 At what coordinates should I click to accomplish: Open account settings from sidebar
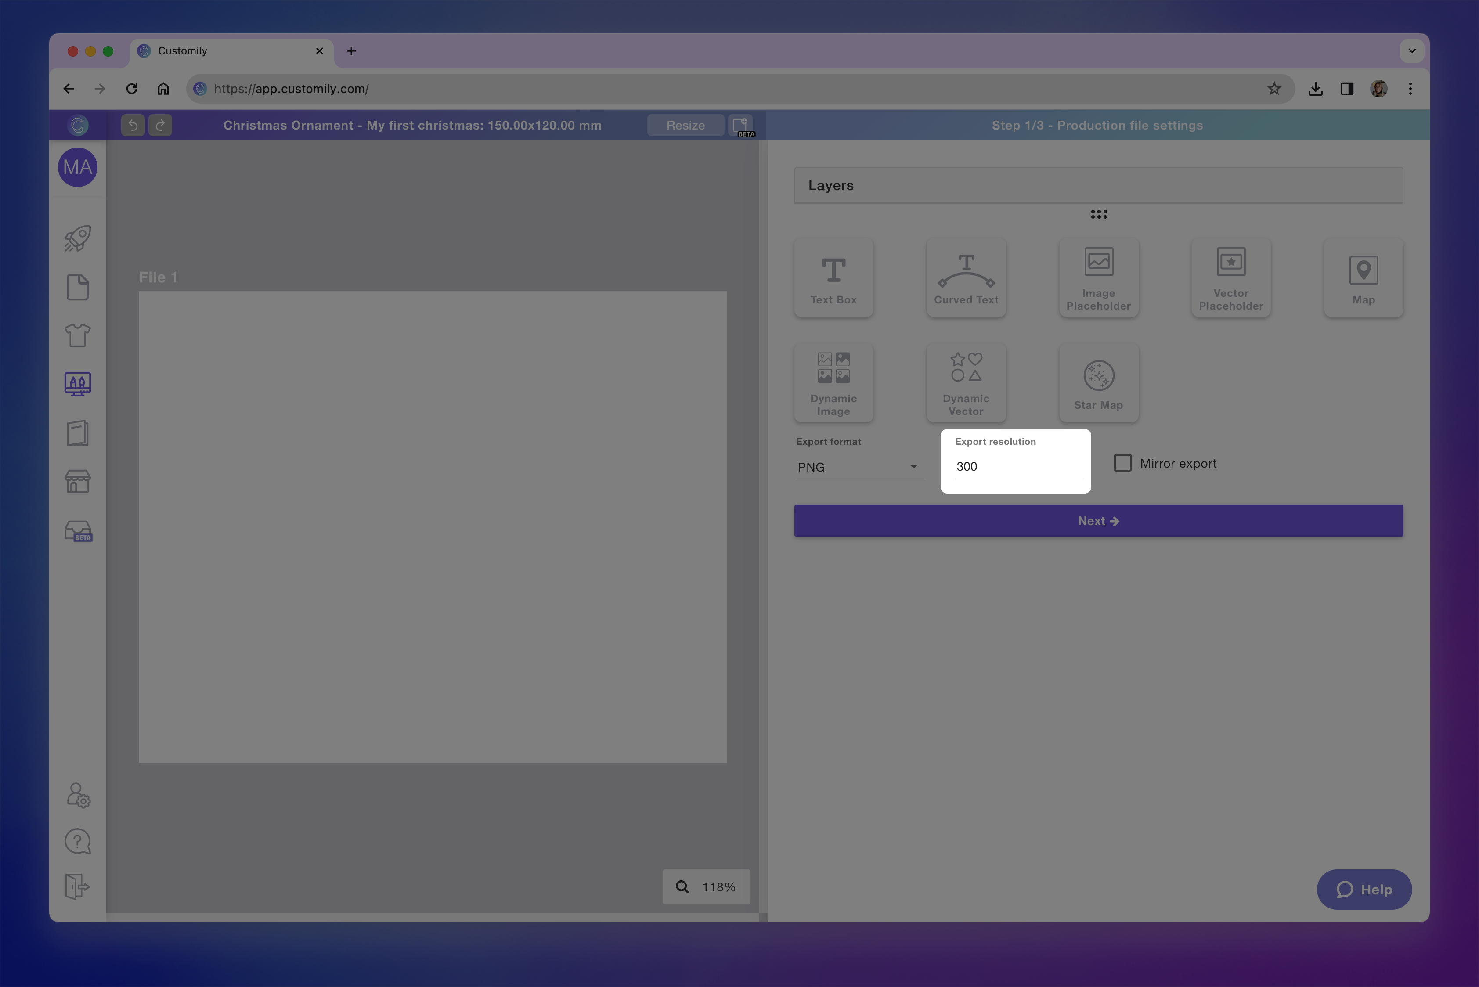(x=77, y=794)
